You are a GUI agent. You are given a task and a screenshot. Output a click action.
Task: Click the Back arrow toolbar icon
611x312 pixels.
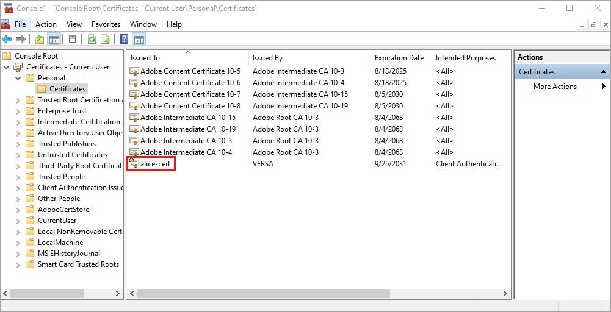point(7,39)
